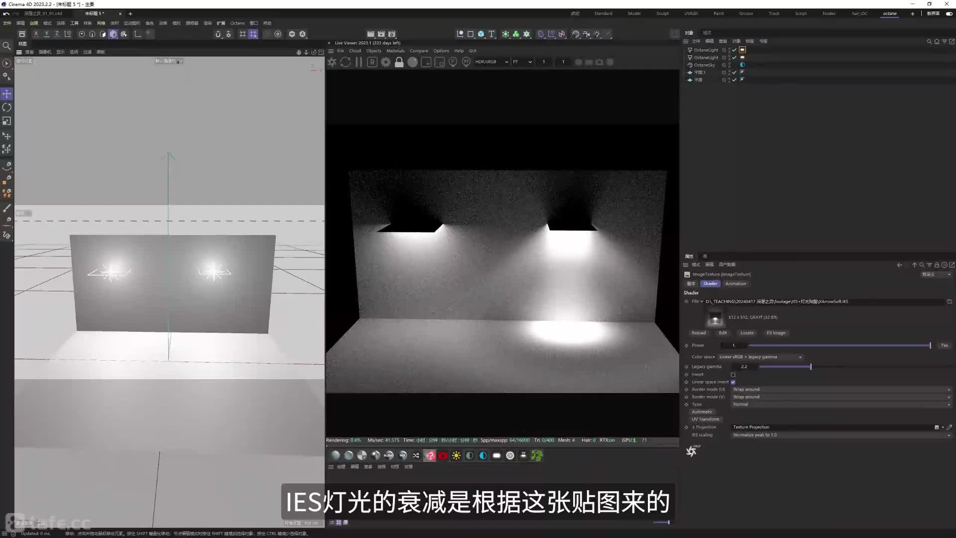The width and height of the screenshot is (956, 538).
Task: Switch to Shader tab
Action: 710,283
